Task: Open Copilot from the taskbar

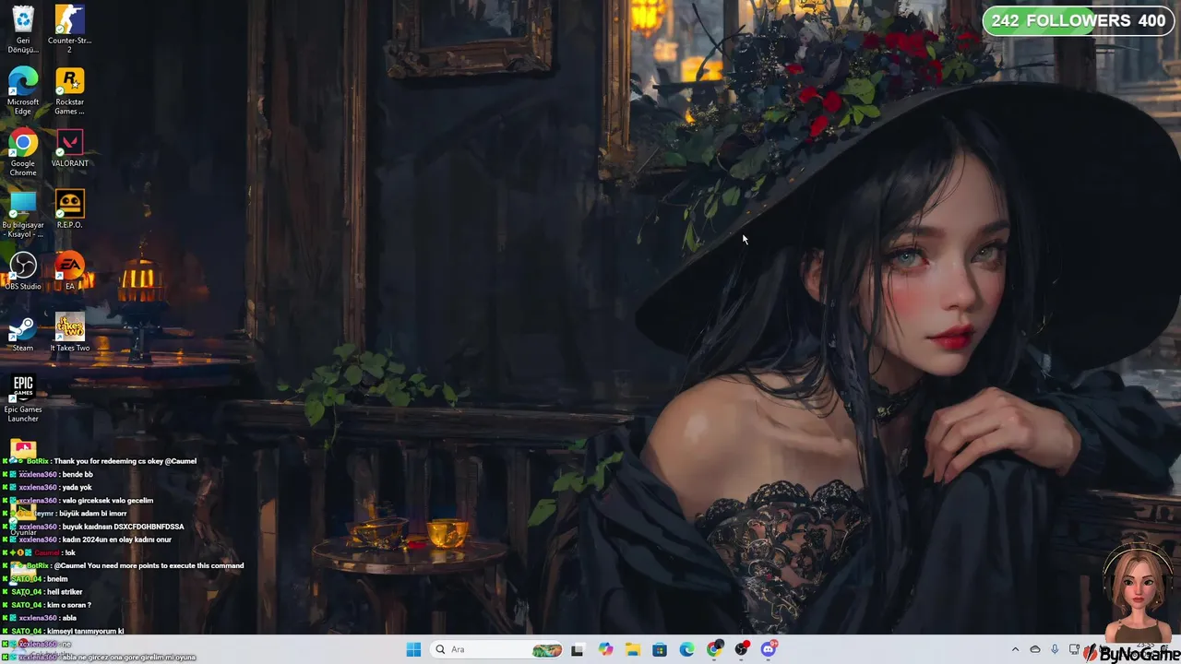Action: tap(605, 649)
